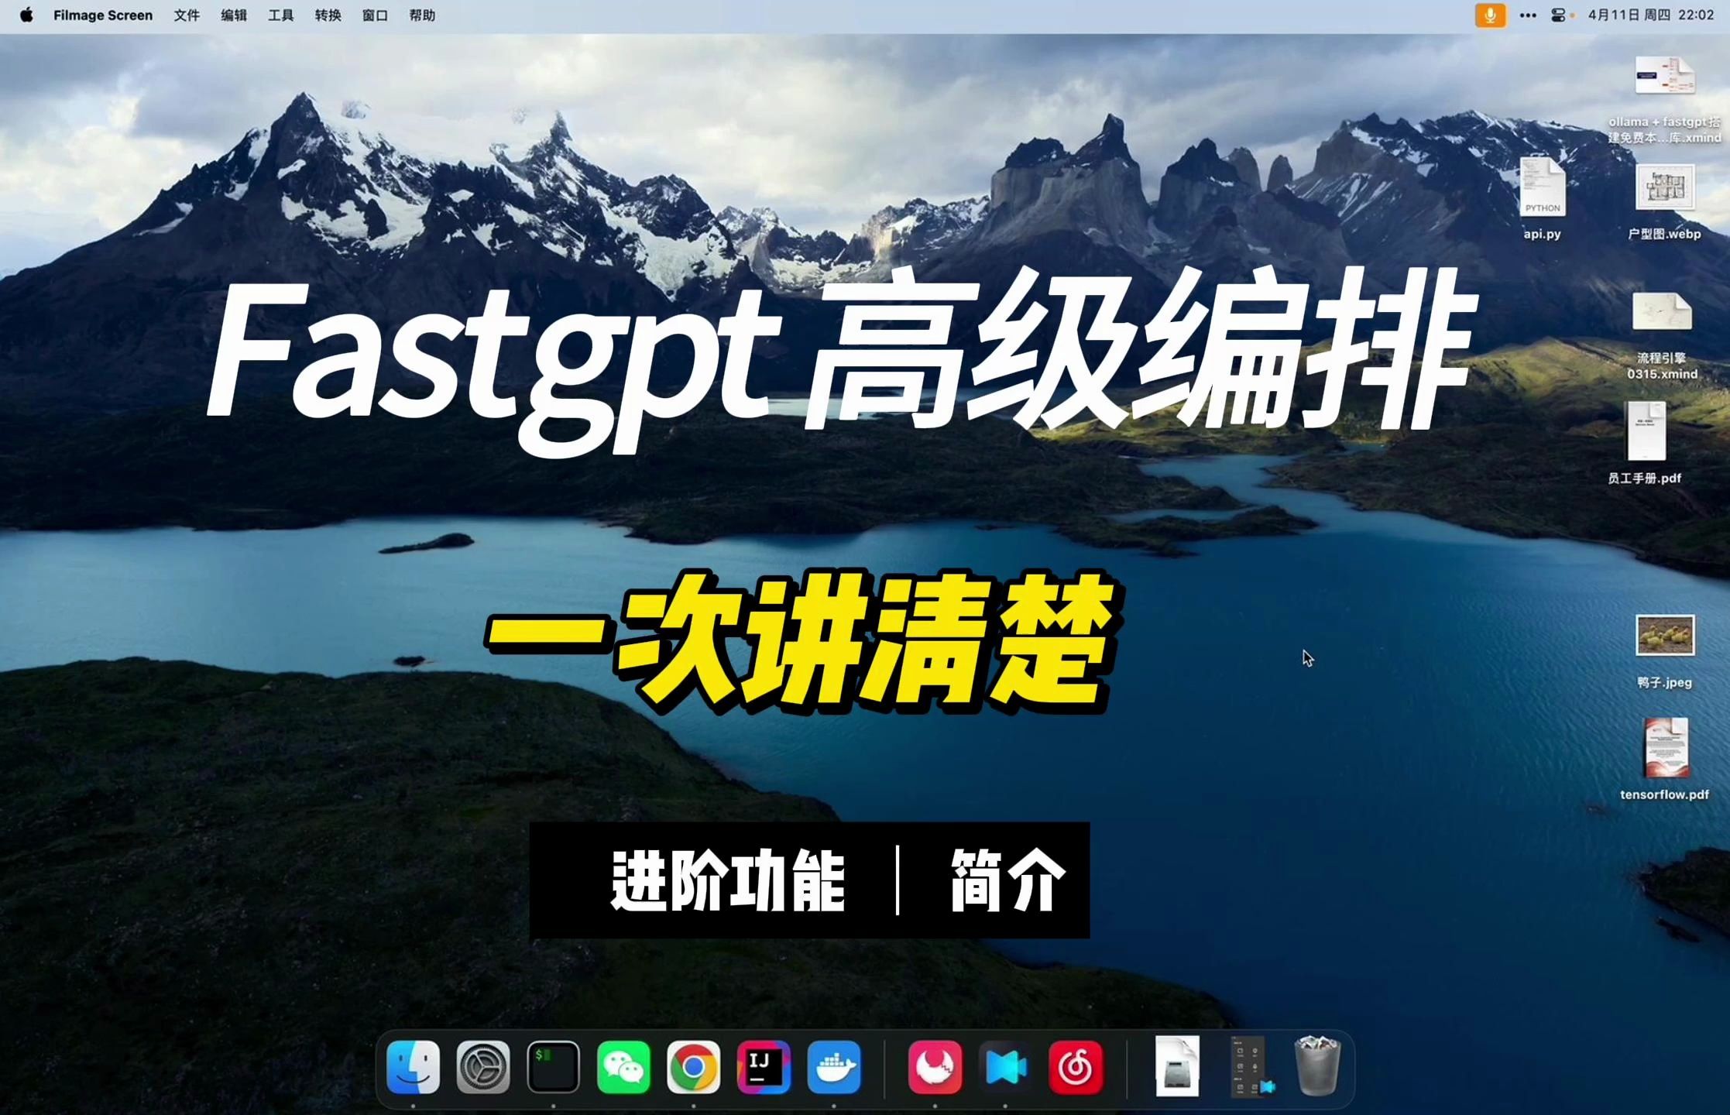Screen dimensions: 1730x1115
Task: Open the 帮助 menu
Action: (422, 15)
